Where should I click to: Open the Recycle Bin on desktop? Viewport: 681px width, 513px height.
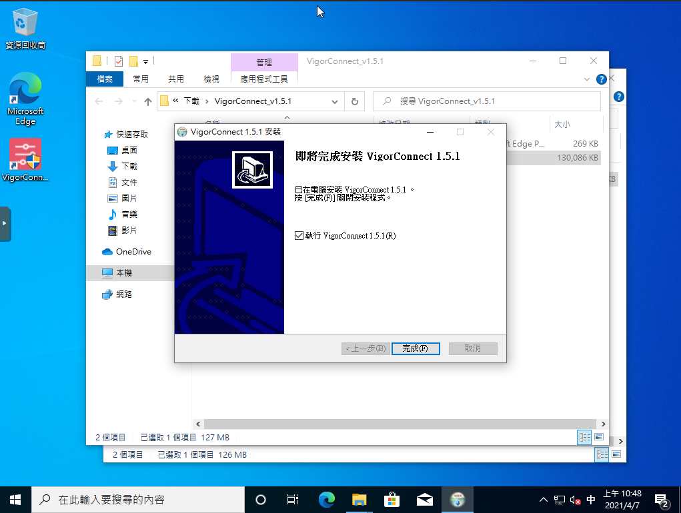(x=25, y=23)
